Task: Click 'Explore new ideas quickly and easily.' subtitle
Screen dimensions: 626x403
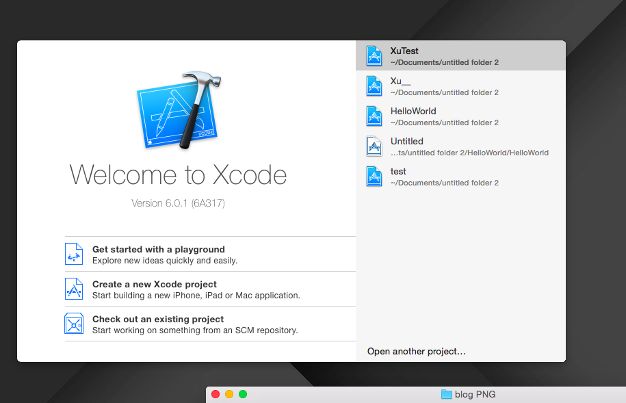Action: (x=165, y=261)
